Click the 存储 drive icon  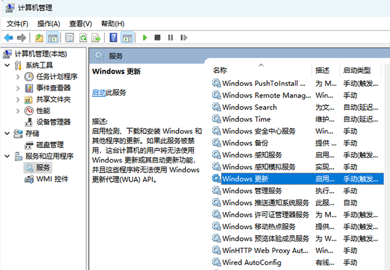click(18, 133)
